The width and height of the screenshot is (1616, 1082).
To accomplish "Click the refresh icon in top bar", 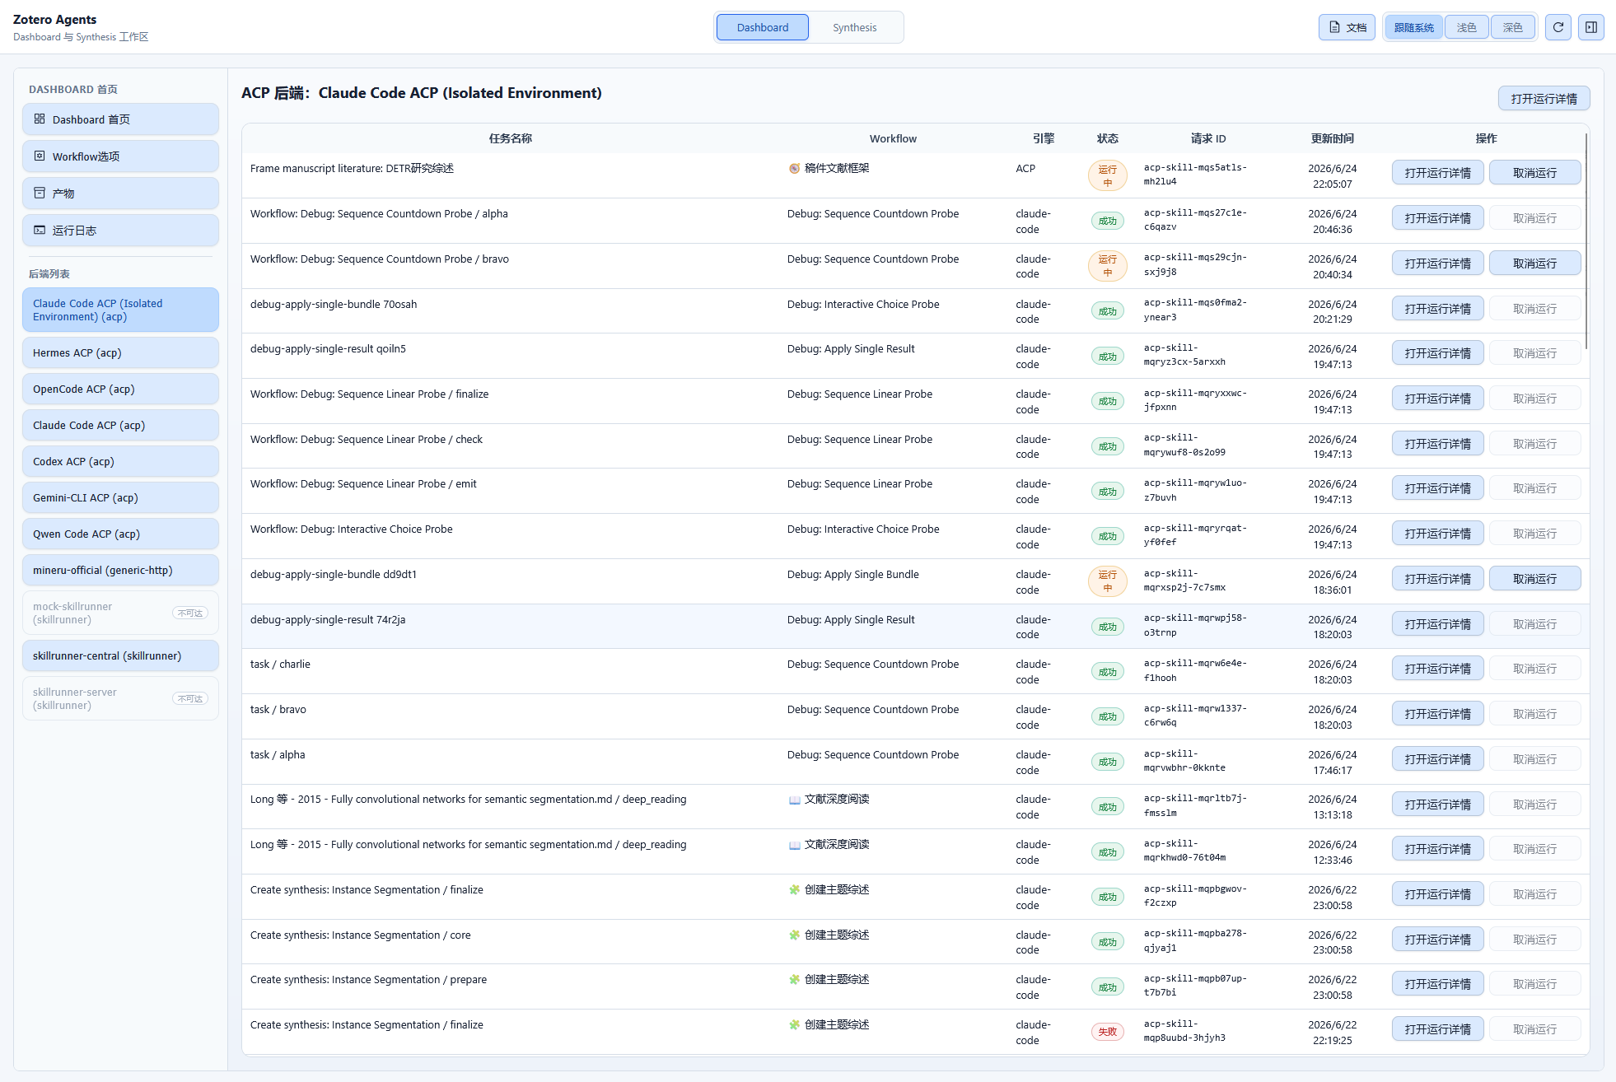I will point(1558,27).
